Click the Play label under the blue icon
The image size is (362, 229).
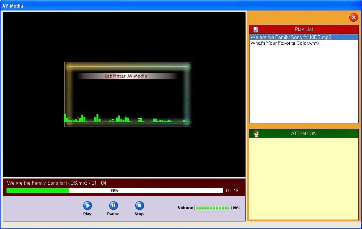pyautogui.click(x=87, y=214)
